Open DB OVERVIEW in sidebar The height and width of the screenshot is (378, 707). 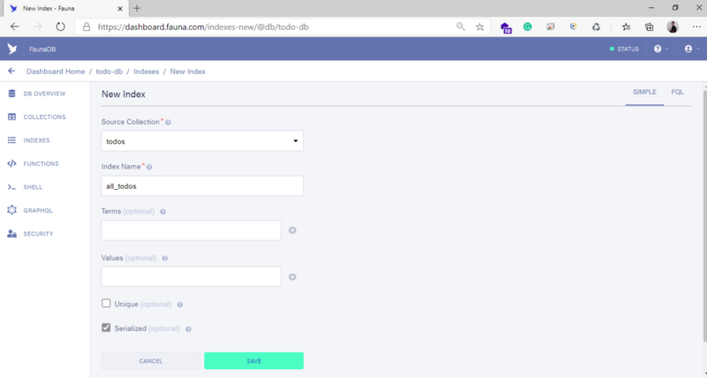click(44, 94)
